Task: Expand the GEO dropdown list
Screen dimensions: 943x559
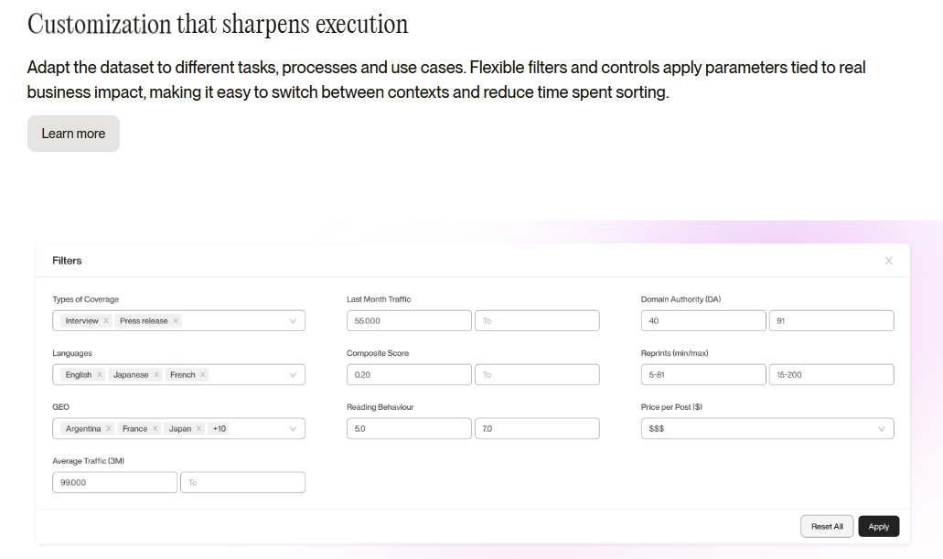Action: [x=293, y=429]
